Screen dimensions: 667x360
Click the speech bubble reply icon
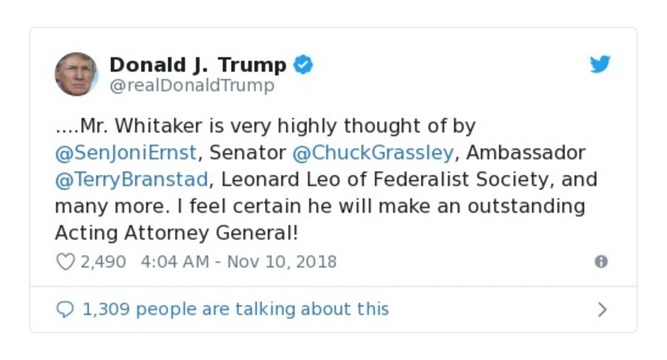pyautogui.click(x=65, y=310)
